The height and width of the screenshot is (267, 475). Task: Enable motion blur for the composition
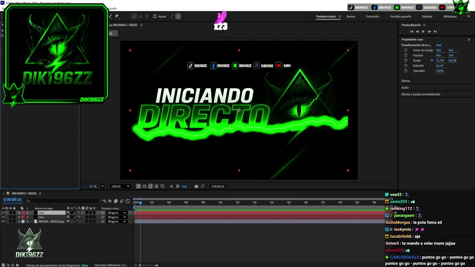[x=122, y=201]
